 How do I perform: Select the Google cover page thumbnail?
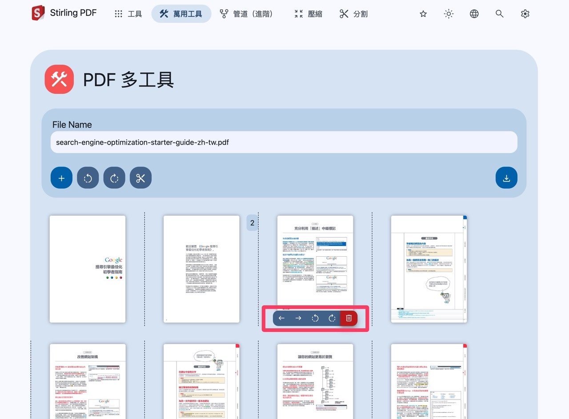[x=88, y=269]
